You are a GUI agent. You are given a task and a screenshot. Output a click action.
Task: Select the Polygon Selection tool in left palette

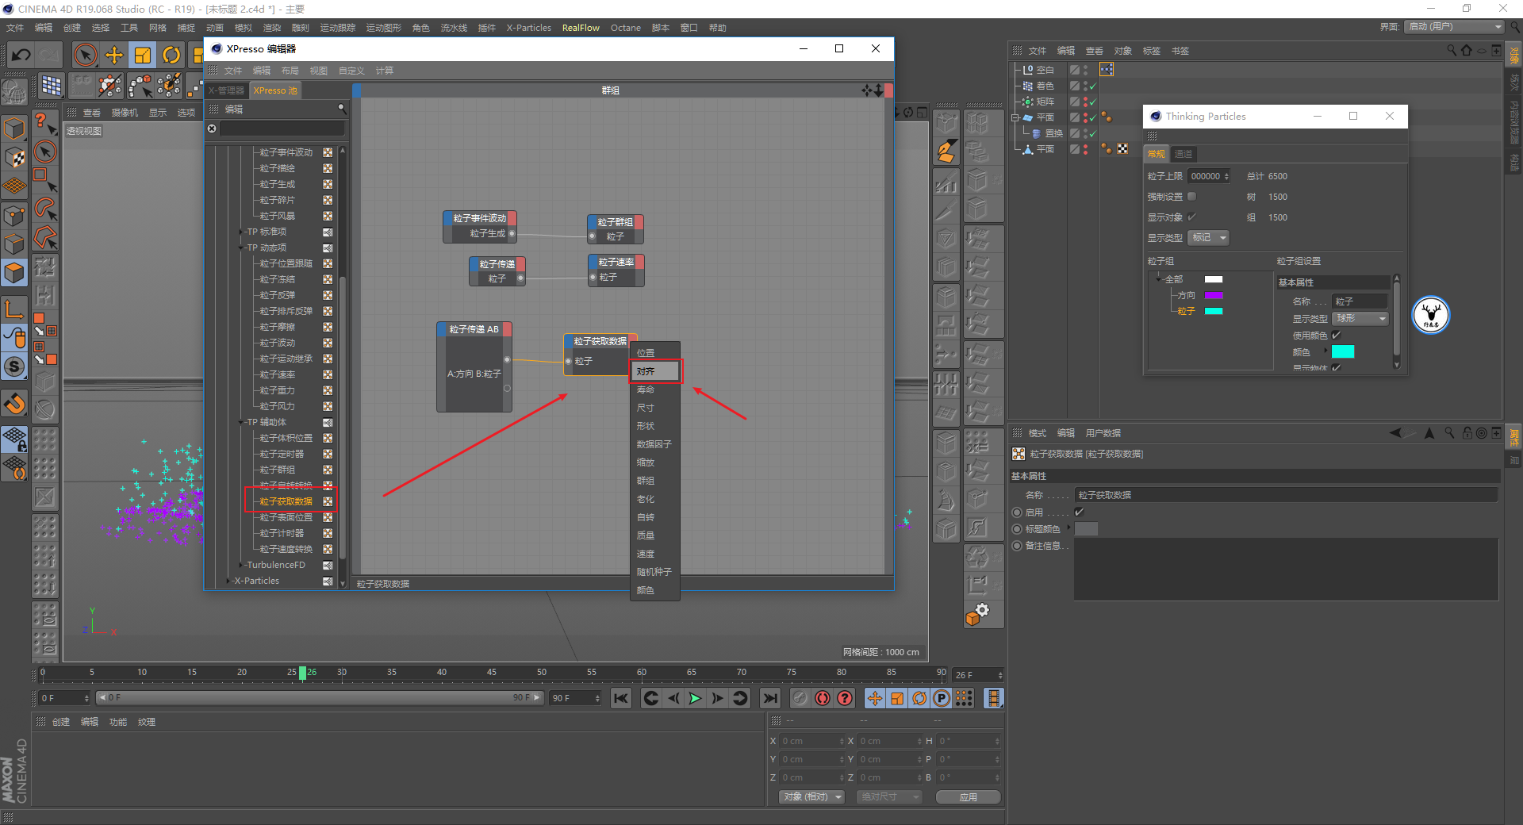coord(45,237)
